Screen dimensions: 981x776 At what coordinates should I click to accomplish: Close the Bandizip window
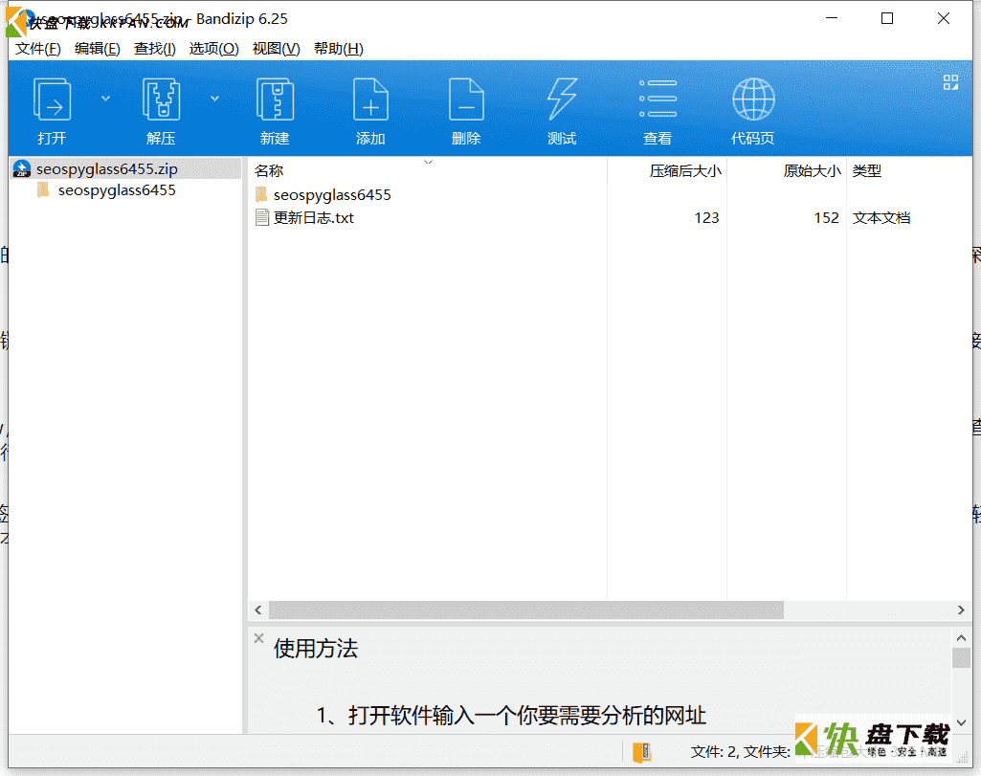pos(944,18)
